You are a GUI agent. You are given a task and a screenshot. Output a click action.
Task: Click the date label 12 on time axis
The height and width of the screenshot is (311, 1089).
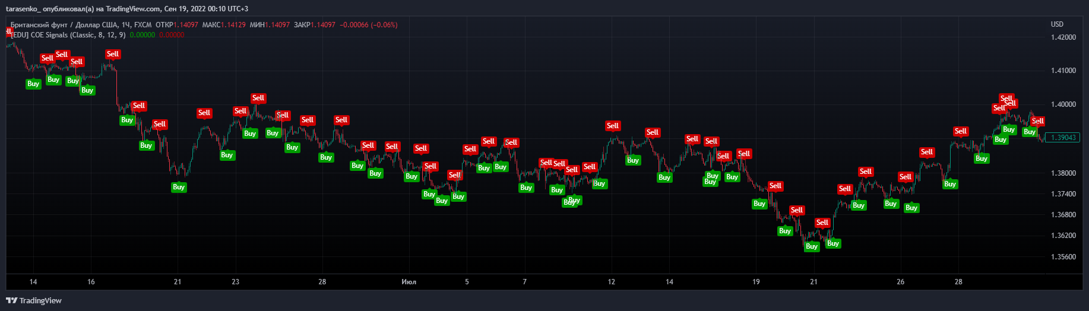coord(612,282)
